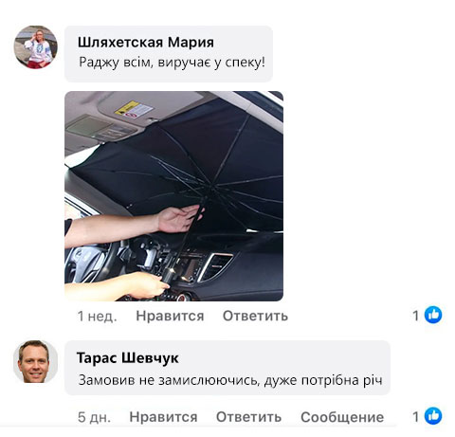Viewport: 455px width, 437px height.
Task: Click the text 'Раджу всім, виручає у спеку!'
Action: pos(172,63)
